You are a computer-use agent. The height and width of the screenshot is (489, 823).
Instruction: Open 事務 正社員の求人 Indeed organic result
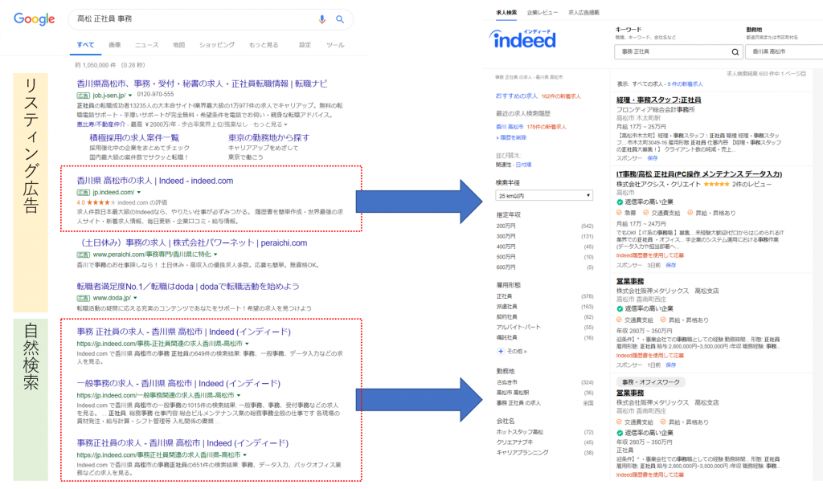[x=184, y=332]
